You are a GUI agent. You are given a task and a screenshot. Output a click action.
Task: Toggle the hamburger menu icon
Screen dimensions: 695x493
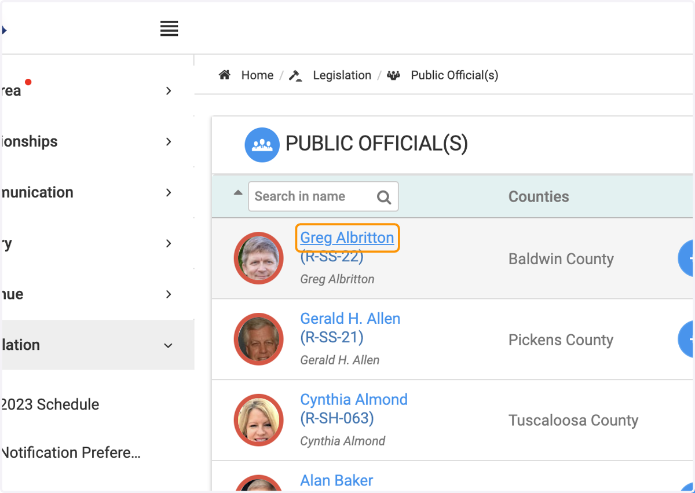click(x=169, y=28)
